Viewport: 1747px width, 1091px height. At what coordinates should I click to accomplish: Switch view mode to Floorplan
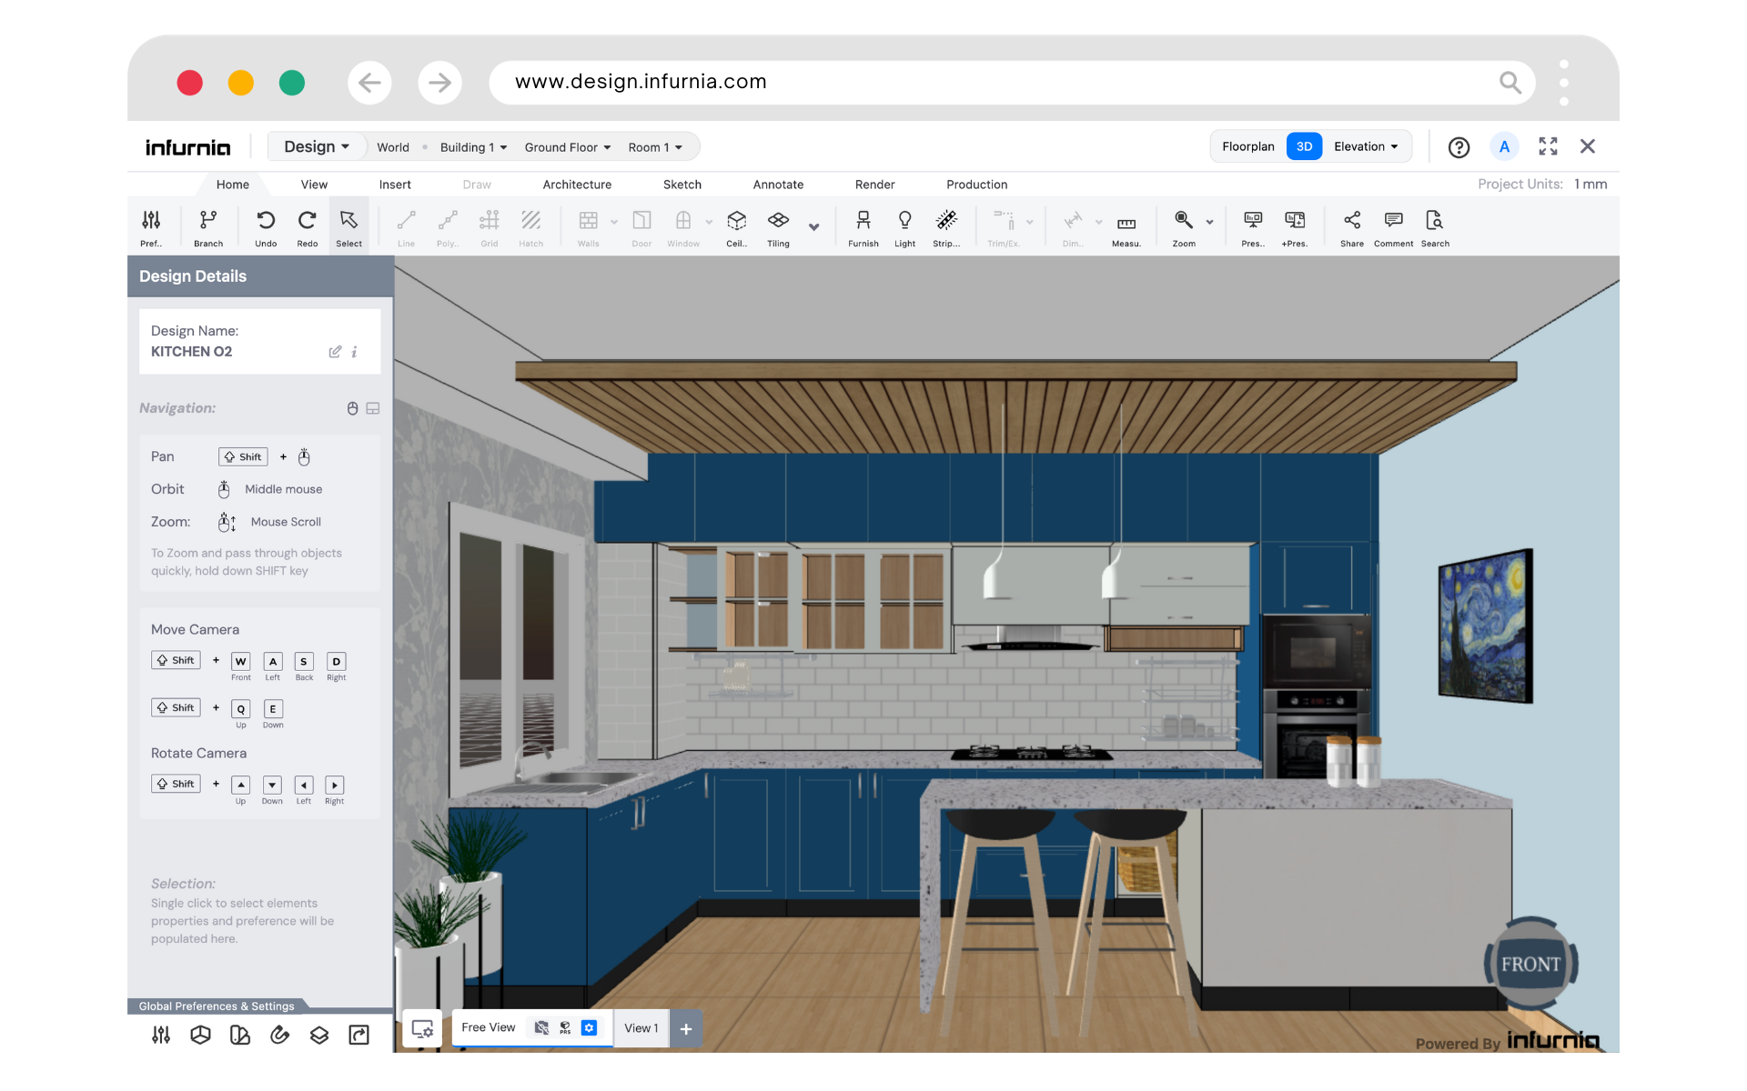(1247, 146)
